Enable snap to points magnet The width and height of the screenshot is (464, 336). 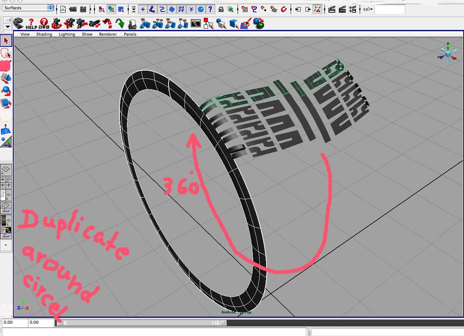[x=264, y=9]
